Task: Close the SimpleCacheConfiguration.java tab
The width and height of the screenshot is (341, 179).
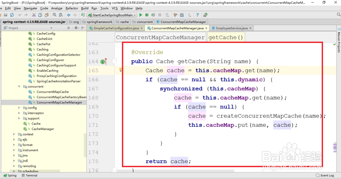Action: 142,28
